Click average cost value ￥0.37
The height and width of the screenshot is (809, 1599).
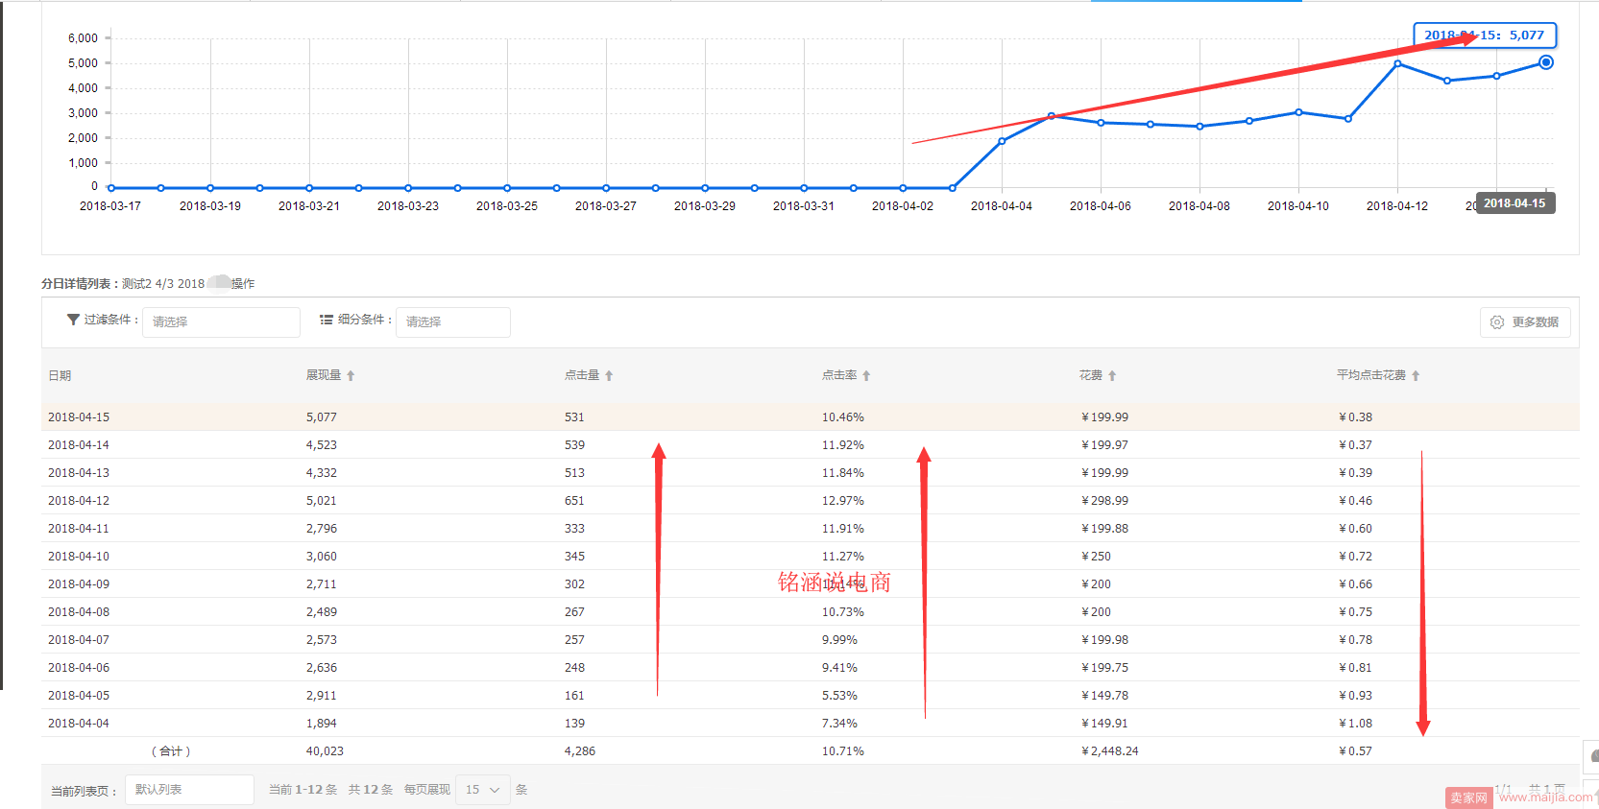coord(1355,445)
